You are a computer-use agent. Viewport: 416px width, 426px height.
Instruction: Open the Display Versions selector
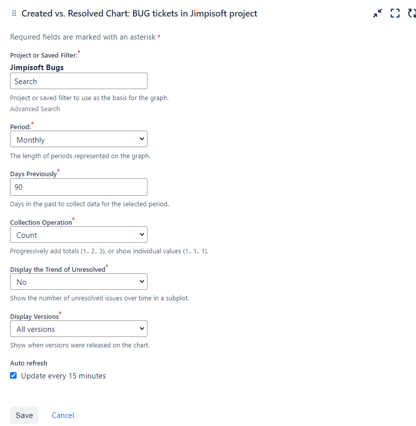tap(78, 329)
